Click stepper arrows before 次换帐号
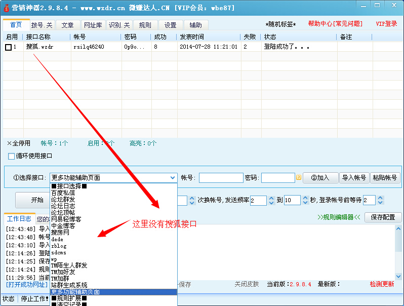Screen dimensions: 404x306 pyautogui.click(x=192, y=200)
